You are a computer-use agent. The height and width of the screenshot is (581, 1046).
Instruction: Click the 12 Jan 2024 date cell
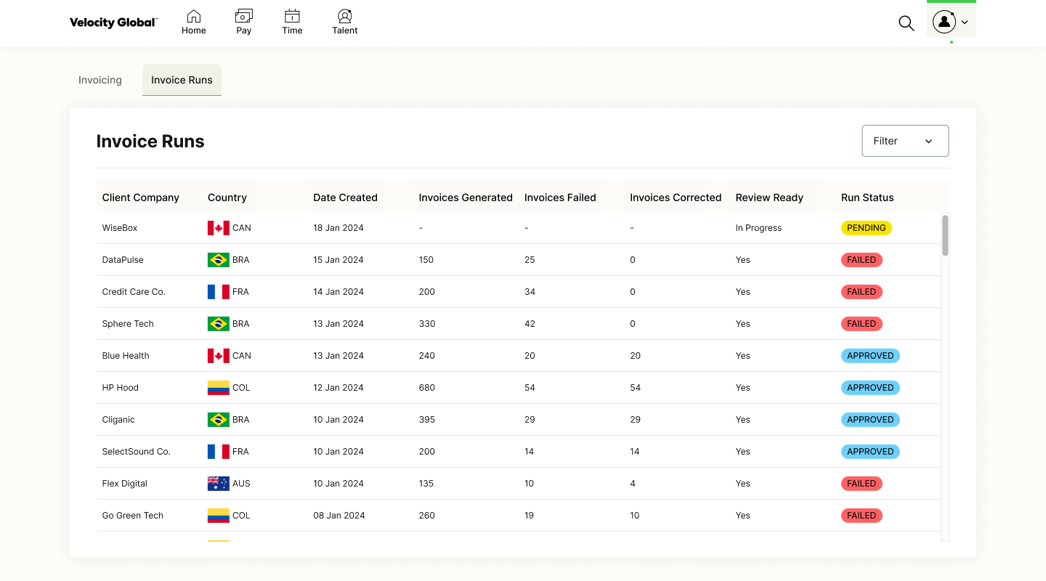[338, 388]
